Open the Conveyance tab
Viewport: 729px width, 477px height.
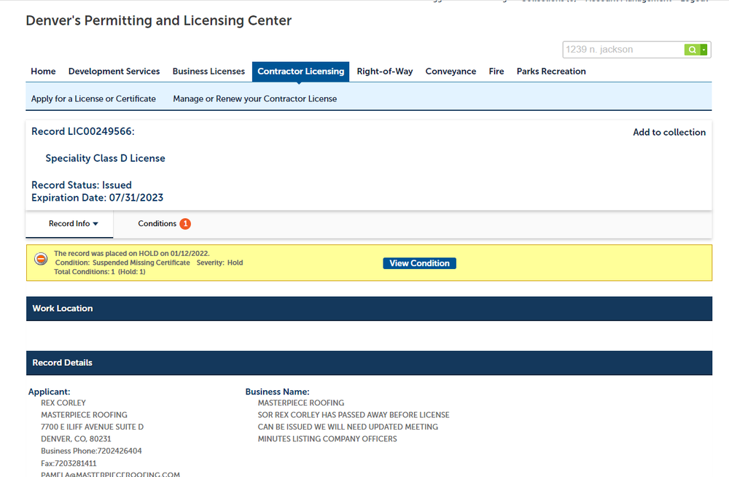451,71
